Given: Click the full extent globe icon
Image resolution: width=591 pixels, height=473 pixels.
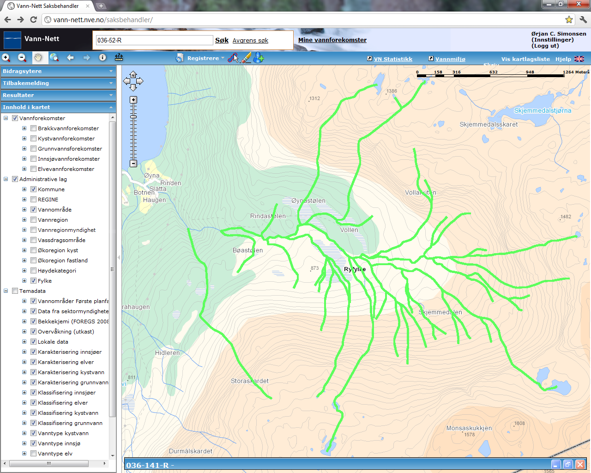Looking at the screenshot, I should tap(54, 58).
